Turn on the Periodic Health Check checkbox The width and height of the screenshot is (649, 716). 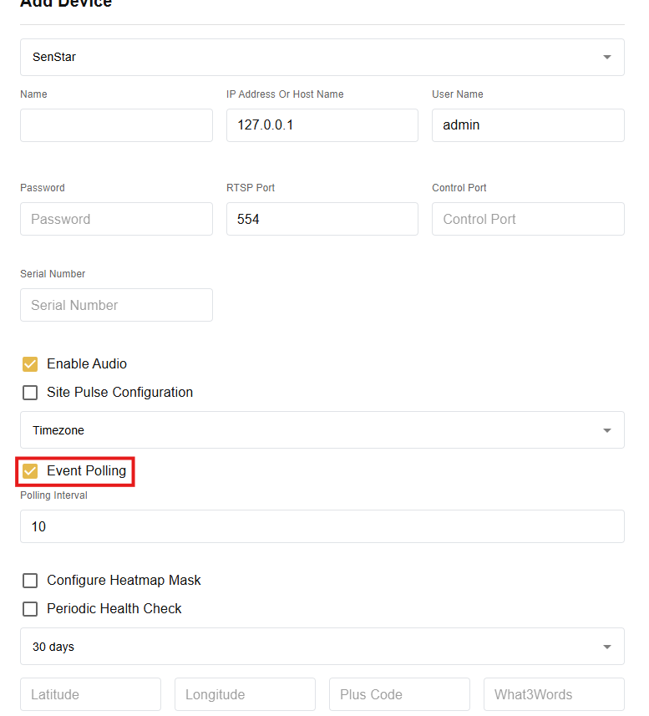30,609
